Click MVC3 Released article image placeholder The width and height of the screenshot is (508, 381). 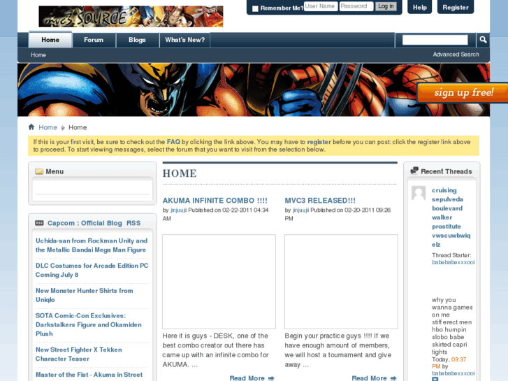point(341,282)
